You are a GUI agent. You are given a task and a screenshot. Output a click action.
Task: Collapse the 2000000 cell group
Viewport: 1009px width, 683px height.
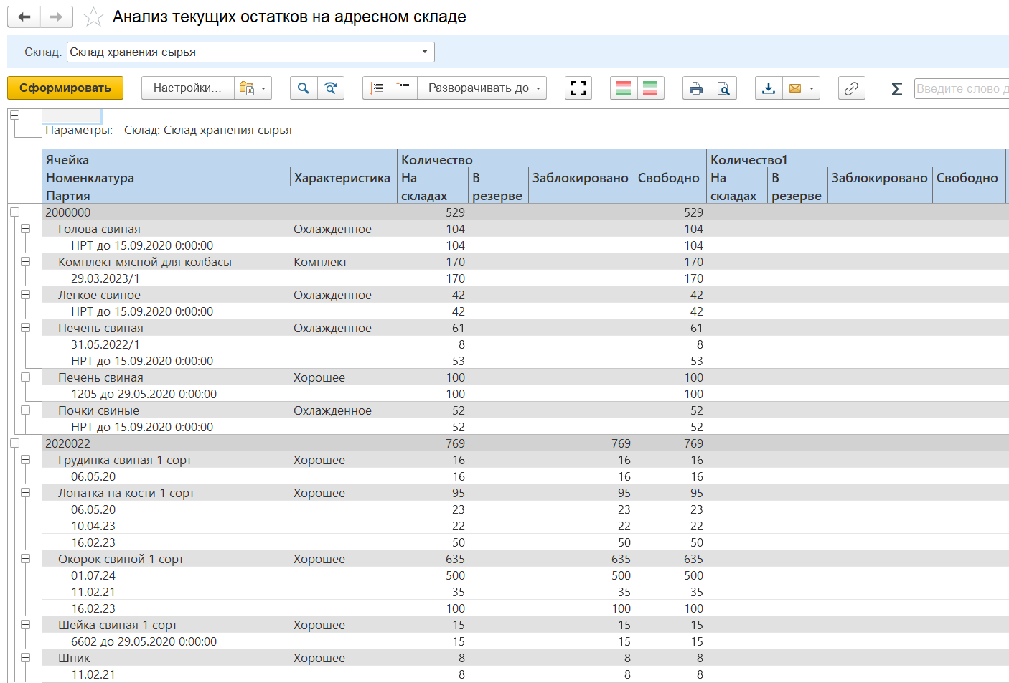(x=14, y=212)
